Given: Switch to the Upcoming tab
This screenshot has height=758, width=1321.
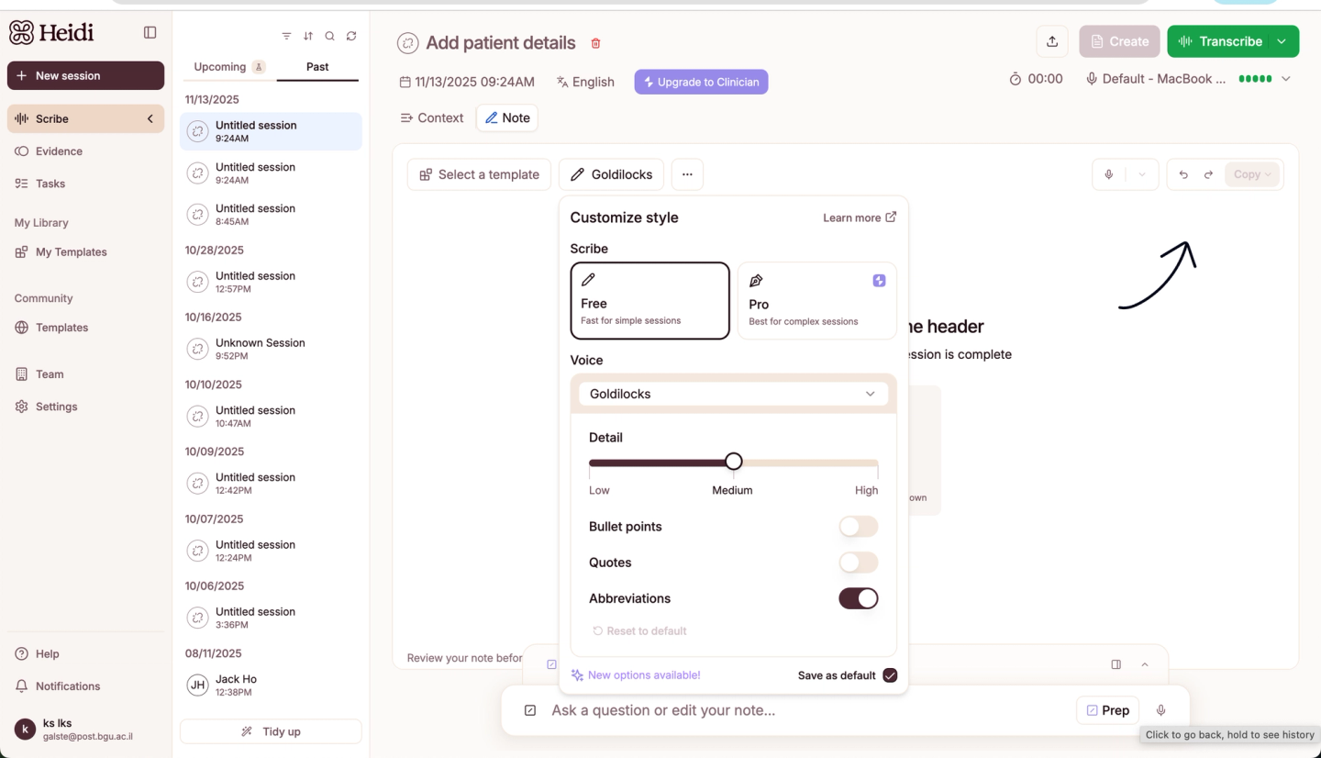Looking at the screenshot, I should [x=228, y=67].
